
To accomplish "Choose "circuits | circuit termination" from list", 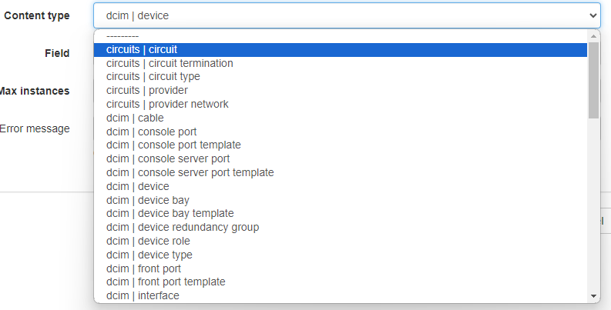I will (170, 63).
